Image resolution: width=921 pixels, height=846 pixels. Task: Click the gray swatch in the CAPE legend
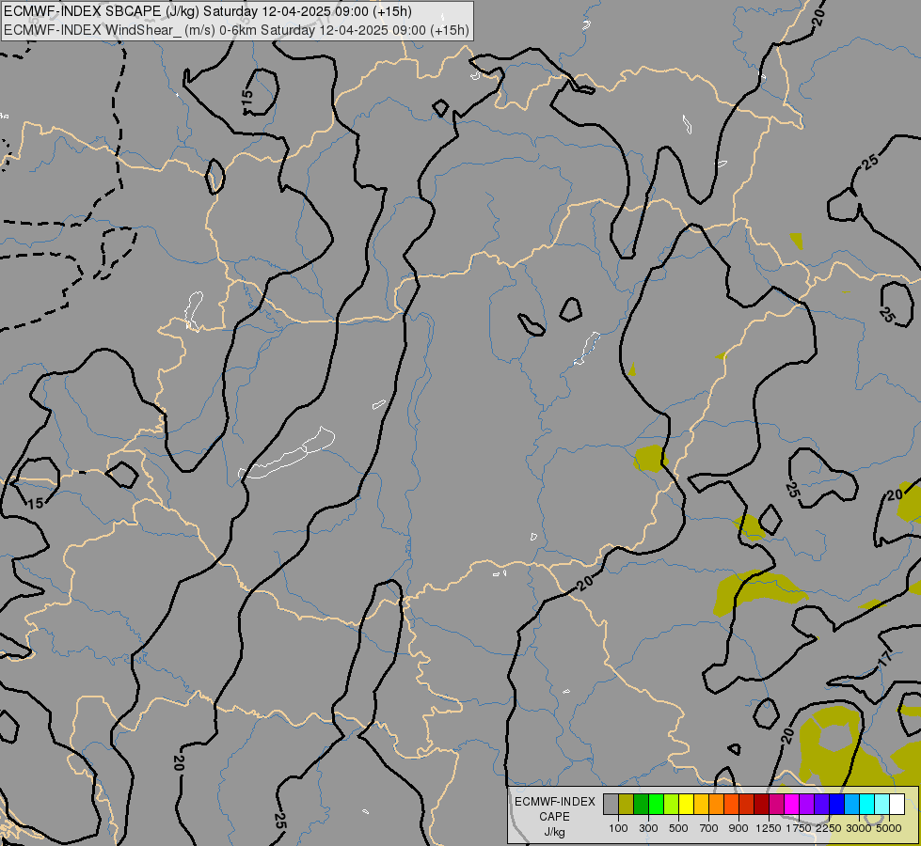[611, 805]
